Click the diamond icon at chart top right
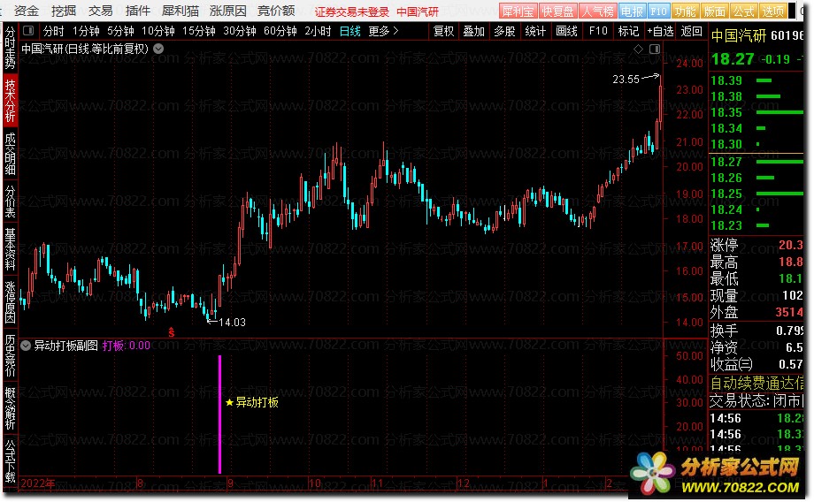The height and width of the screenshot is (502, 814). tap(639, 49)
